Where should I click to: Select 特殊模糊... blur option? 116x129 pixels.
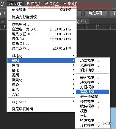pyautogui.click(x=93, y=121)
